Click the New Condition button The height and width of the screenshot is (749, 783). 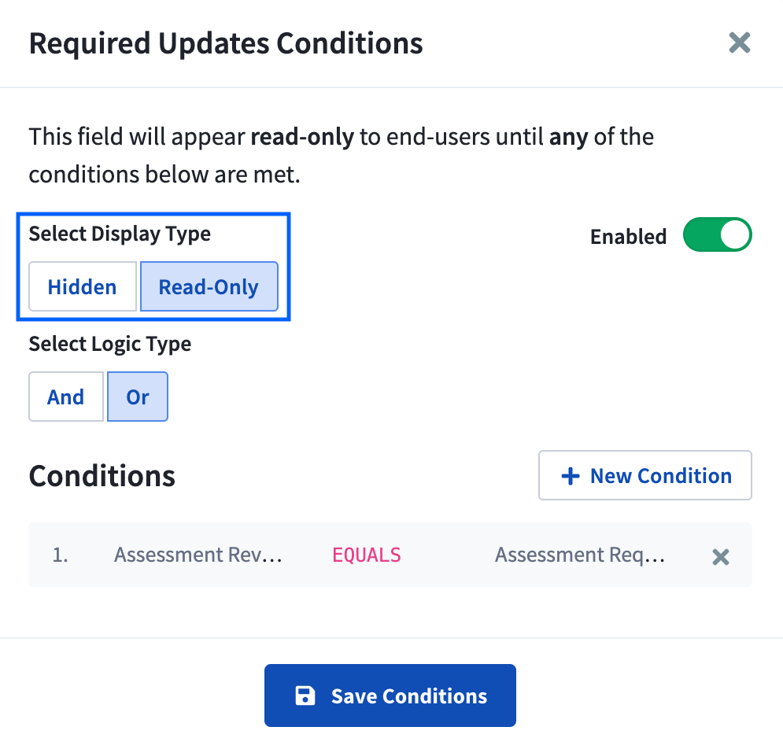click(x=644, y=475)
